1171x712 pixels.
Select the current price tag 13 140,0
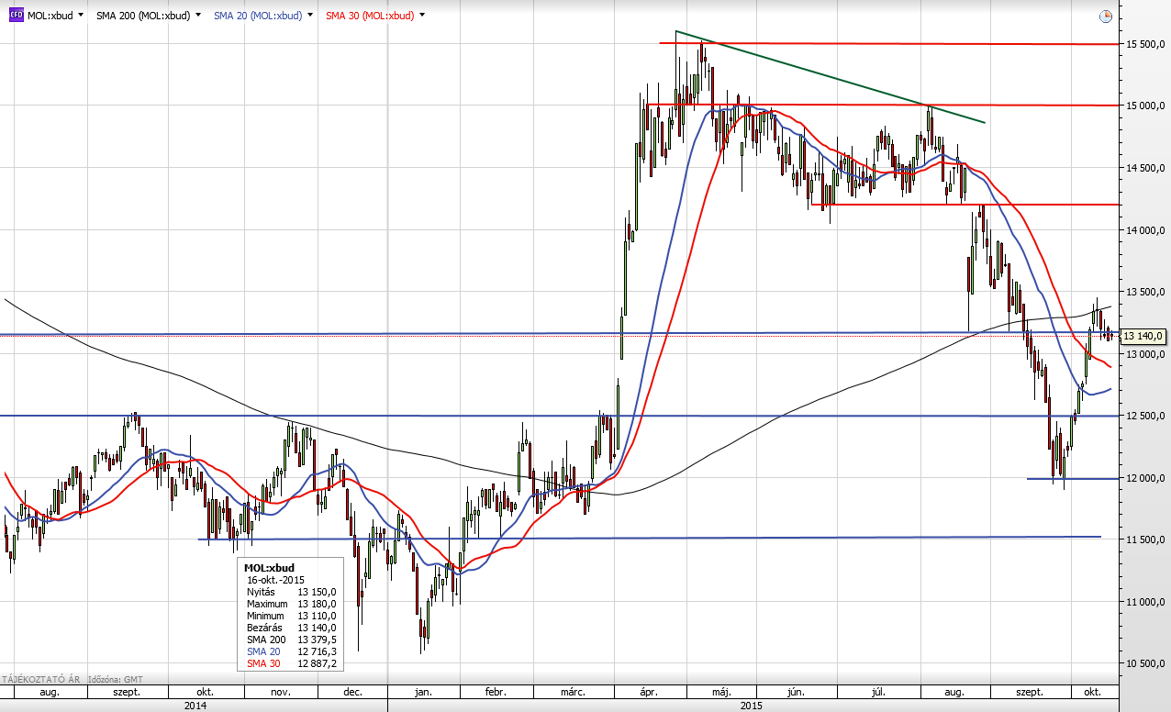pyautogui.click(x=1143, y=337)
